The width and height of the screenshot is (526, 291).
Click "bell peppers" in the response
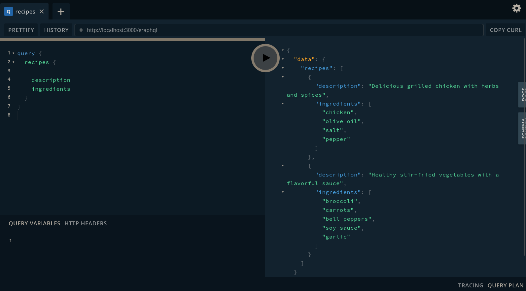click(347, 219)
